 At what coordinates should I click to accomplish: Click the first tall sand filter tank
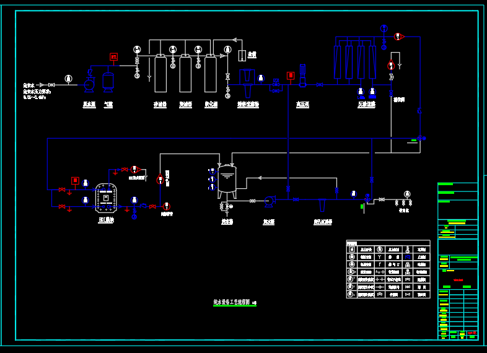(160, 74)
